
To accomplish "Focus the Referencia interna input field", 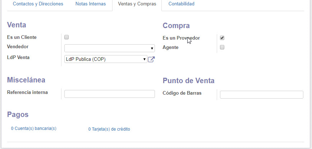I will (109, 94).
